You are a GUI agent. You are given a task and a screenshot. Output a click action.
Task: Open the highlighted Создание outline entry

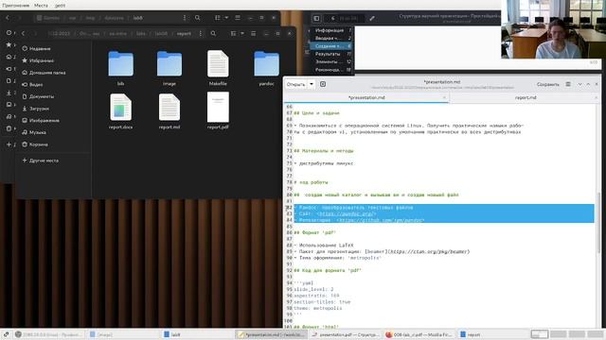pyautogui.click(x=332, y=46)
